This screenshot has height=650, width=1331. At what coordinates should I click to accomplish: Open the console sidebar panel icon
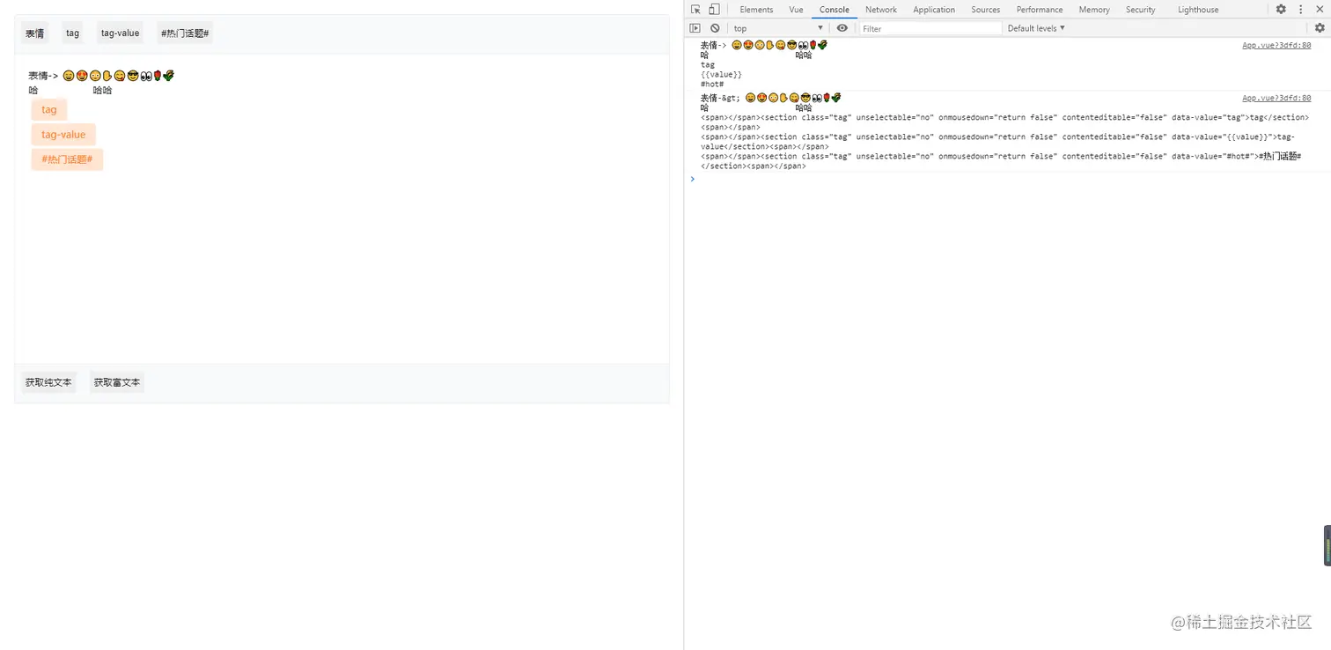(x=695, y=27)
